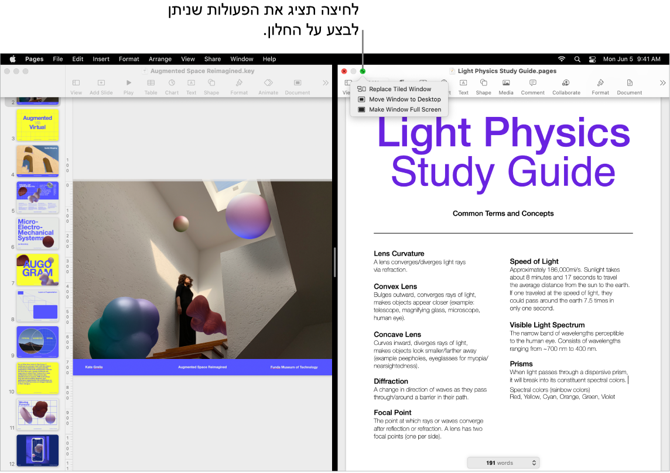Screen dimensions: 670x473
Task: Click the Wi-Fi icon in the menu bar
Action: click(561, 58)
